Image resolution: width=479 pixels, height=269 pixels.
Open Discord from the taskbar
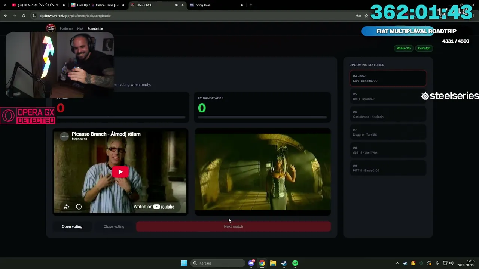tap(251, 263)
